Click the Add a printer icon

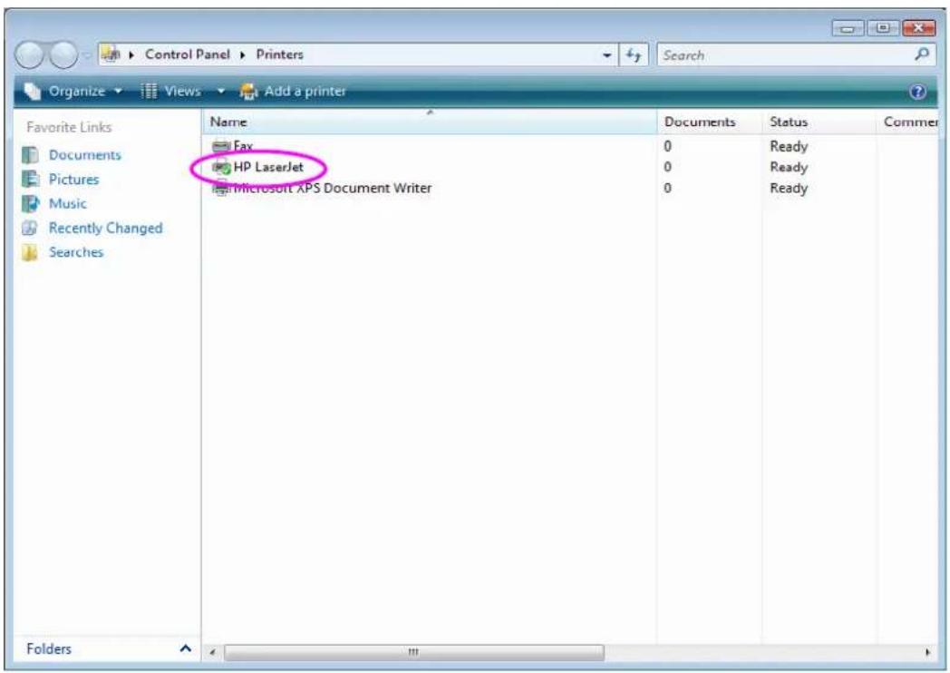[248, 92]
